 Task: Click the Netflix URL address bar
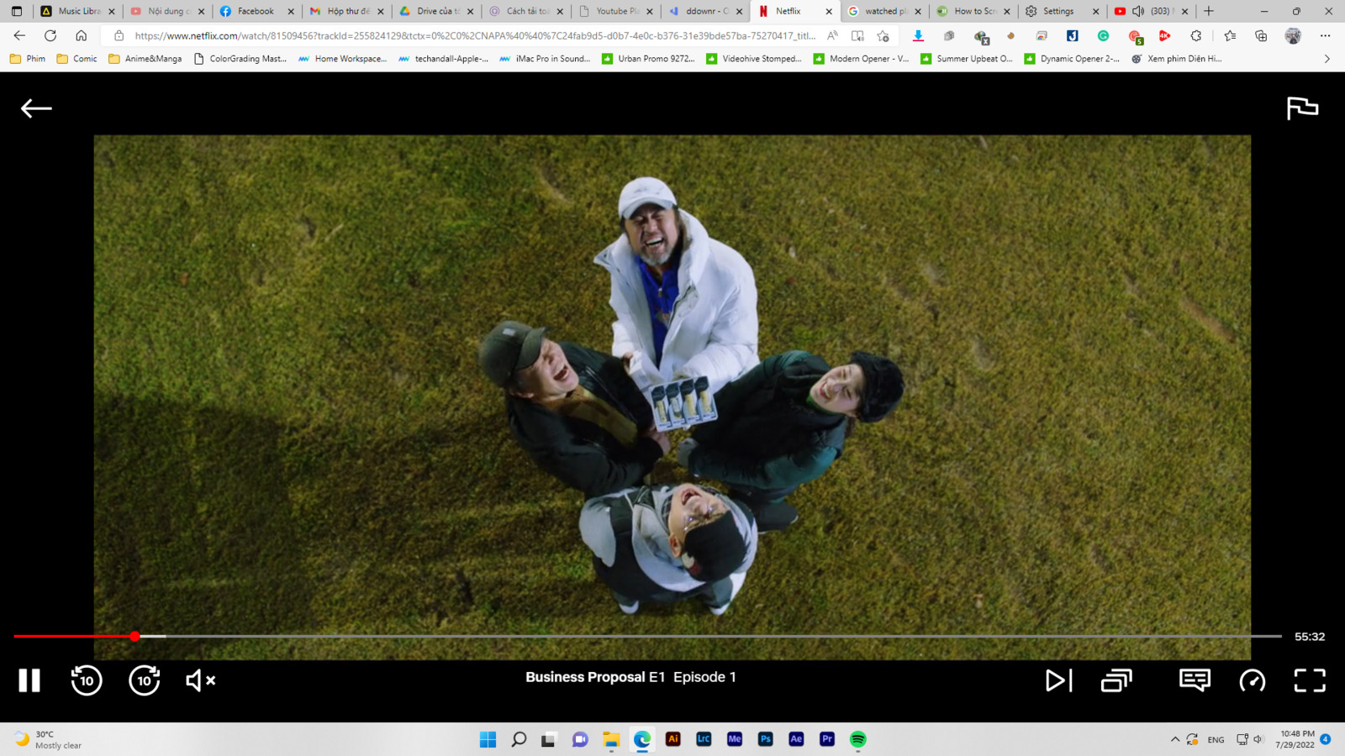tap(475, 36)
